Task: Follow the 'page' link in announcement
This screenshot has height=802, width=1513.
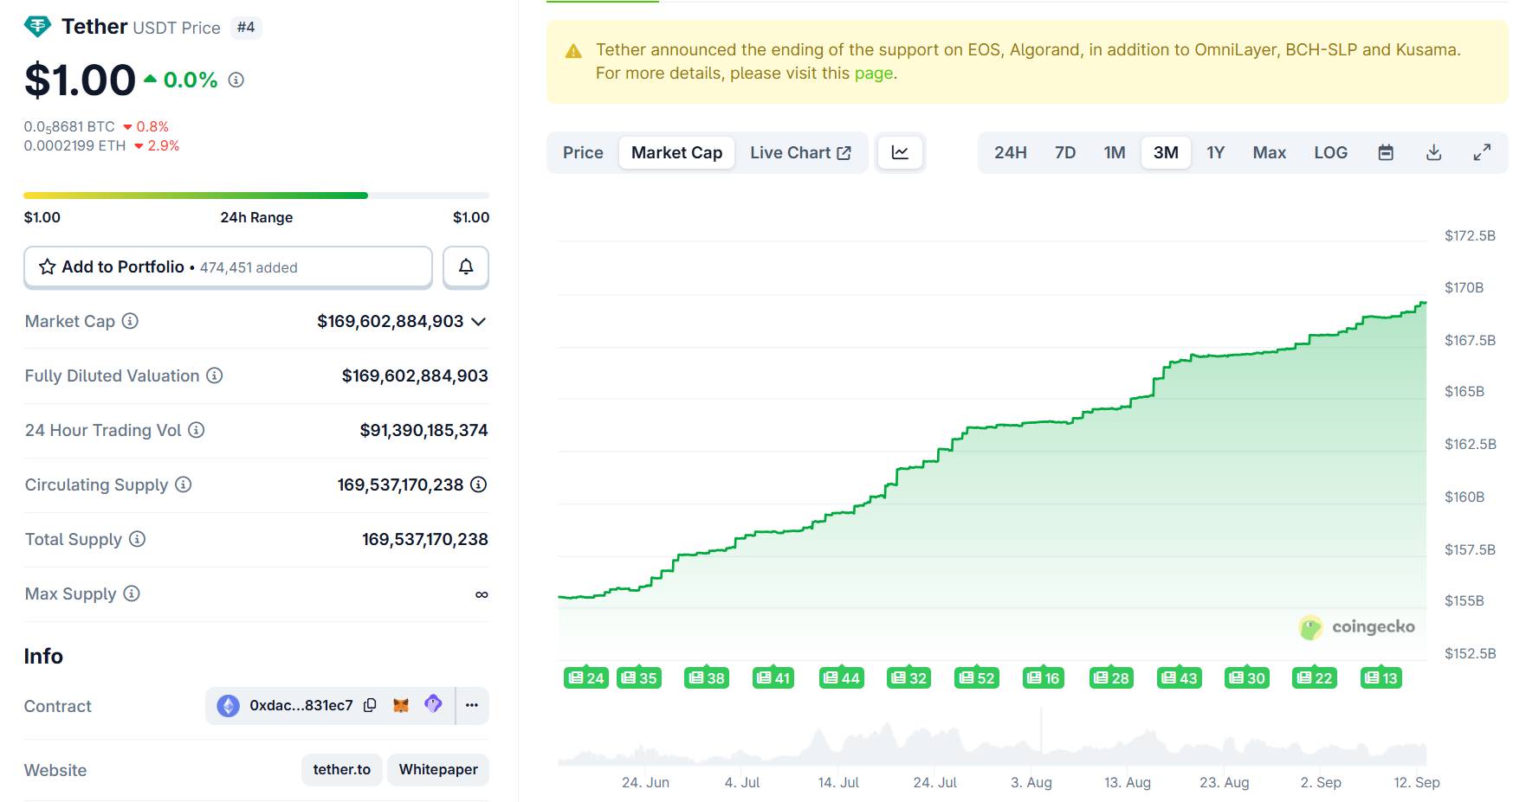Action: [873, 74]
